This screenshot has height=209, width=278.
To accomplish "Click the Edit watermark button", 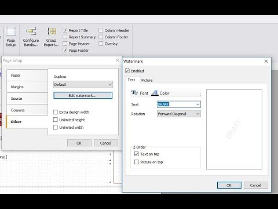I will (x=83, y=95).
